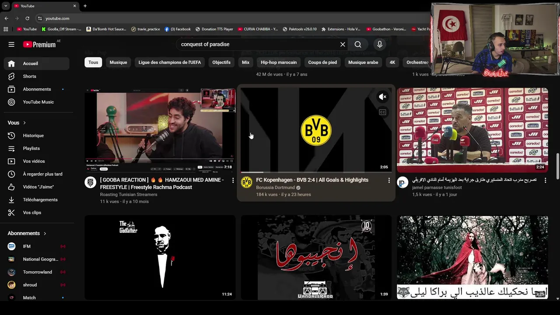This screenshot has width=560, height=315.
Task: Open Borussia Dortmund channel name link
Action: (276, 188)
